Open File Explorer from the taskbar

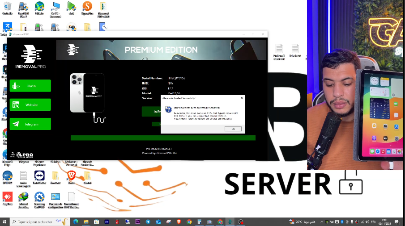(86, 222)
